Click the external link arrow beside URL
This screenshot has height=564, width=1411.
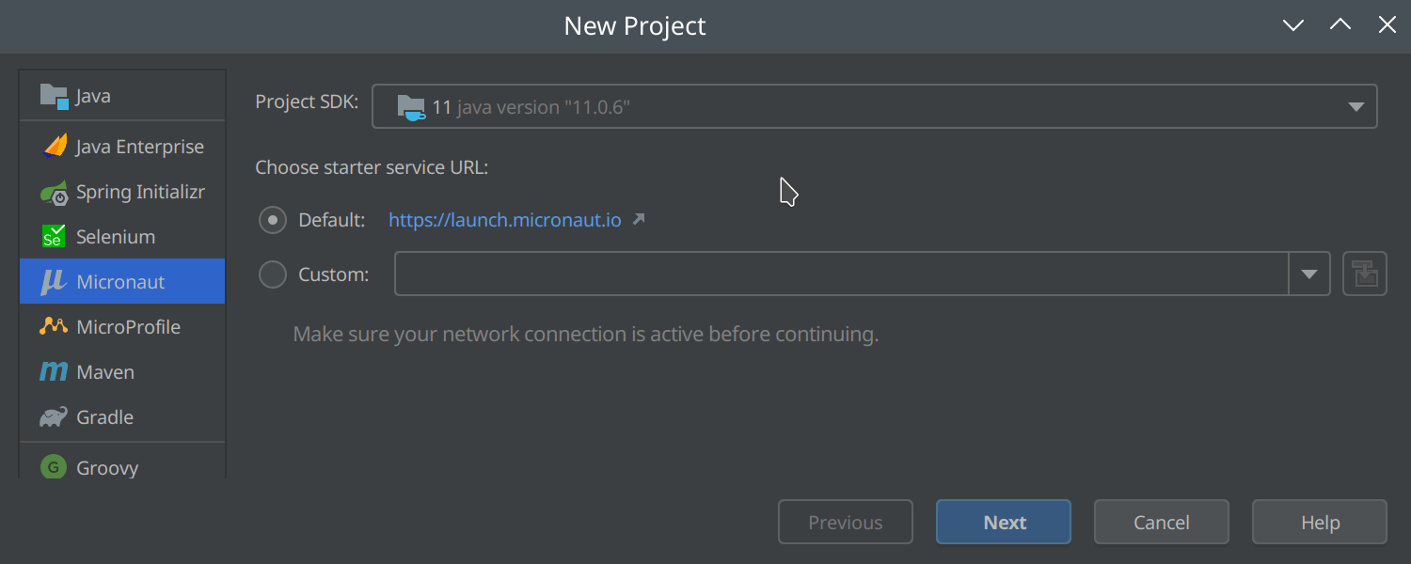tap(639, 219)
